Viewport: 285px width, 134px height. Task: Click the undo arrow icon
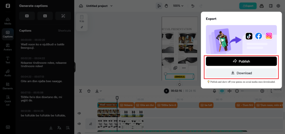(193, 6)
